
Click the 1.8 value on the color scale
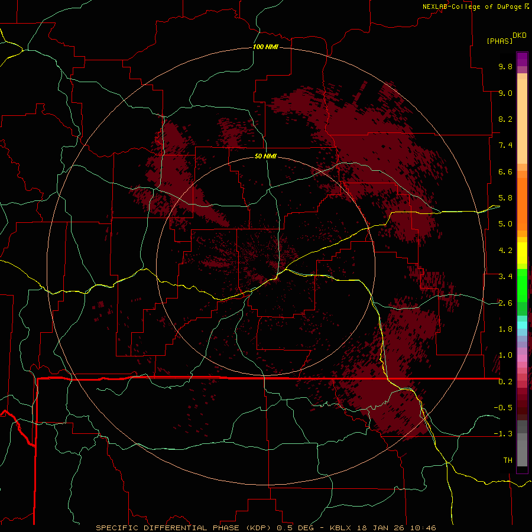point(505,329)
